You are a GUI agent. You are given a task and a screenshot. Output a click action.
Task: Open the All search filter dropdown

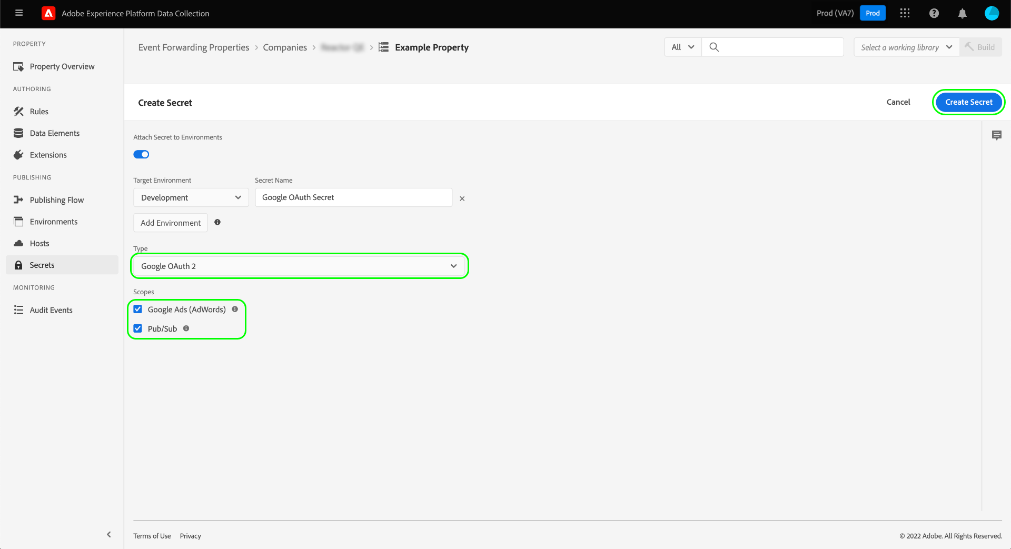click(683, 47)
